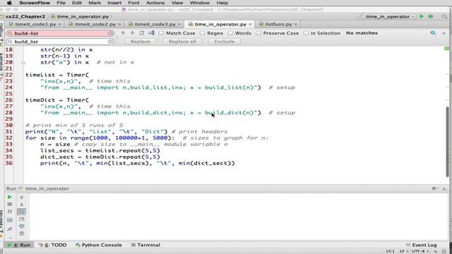Click the Exclude button
This screenshot has width=452, height=254.
click(x=225, y=42)
